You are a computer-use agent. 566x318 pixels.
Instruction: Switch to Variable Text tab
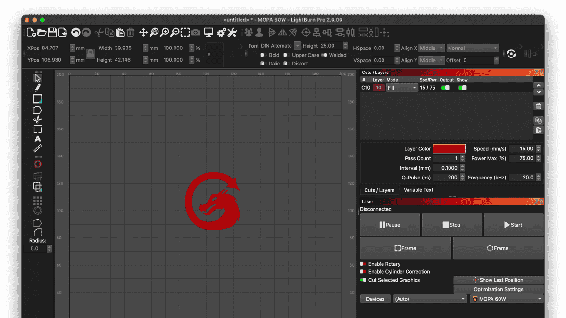pyautogui.click(x=418, y=190)
